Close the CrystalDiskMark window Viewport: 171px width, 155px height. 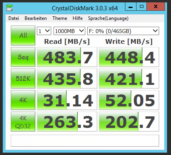(x=156, y=7)
